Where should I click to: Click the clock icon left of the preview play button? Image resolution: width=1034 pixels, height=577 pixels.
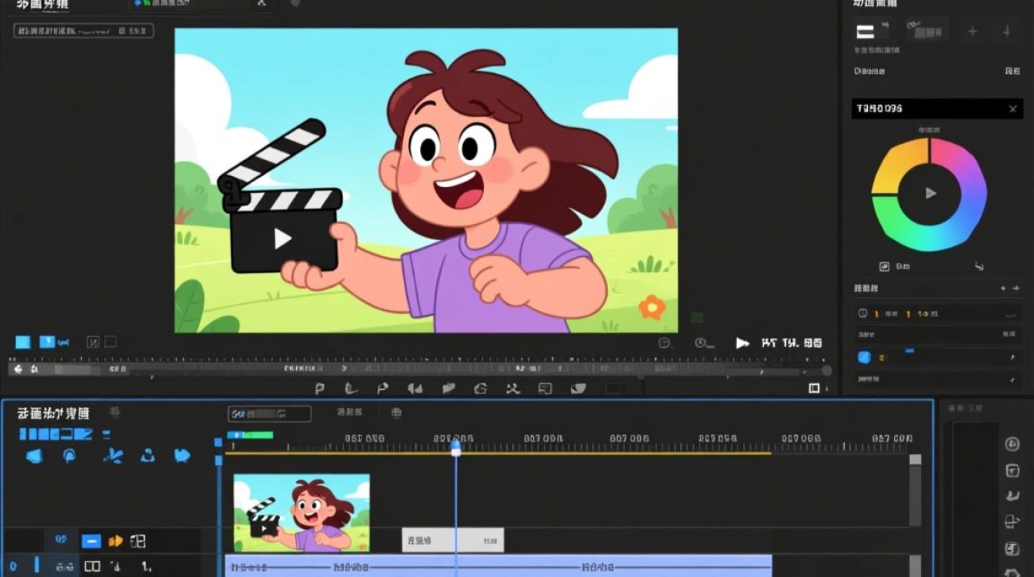(701, 343)
